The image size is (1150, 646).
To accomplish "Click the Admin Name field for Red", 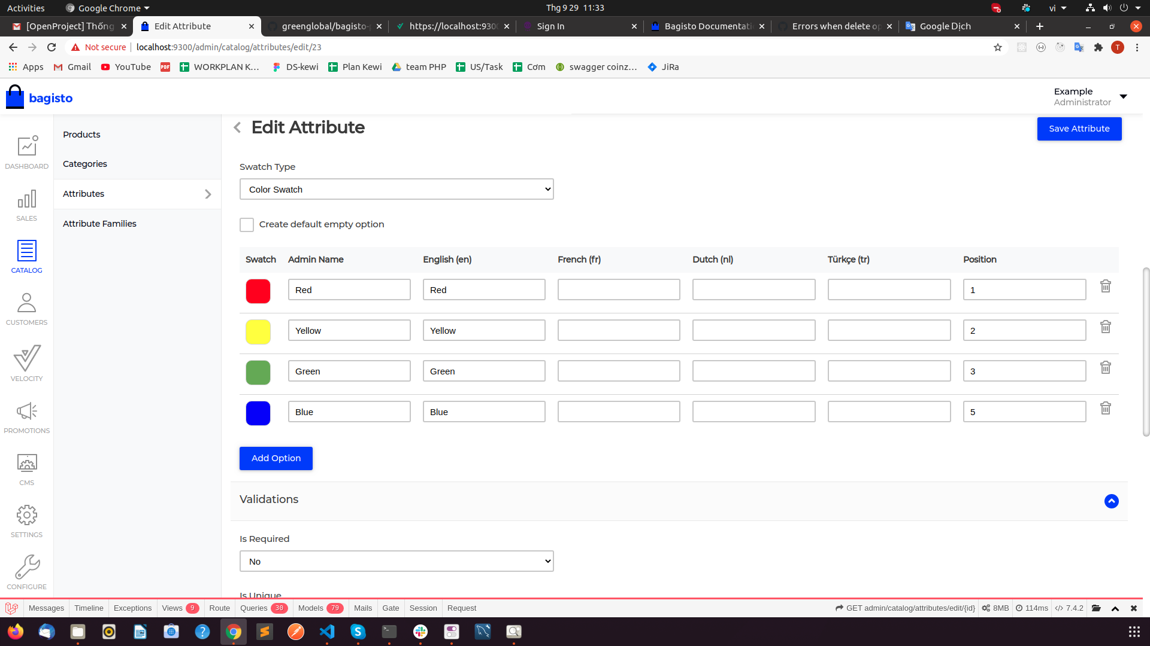I will 349,290.
